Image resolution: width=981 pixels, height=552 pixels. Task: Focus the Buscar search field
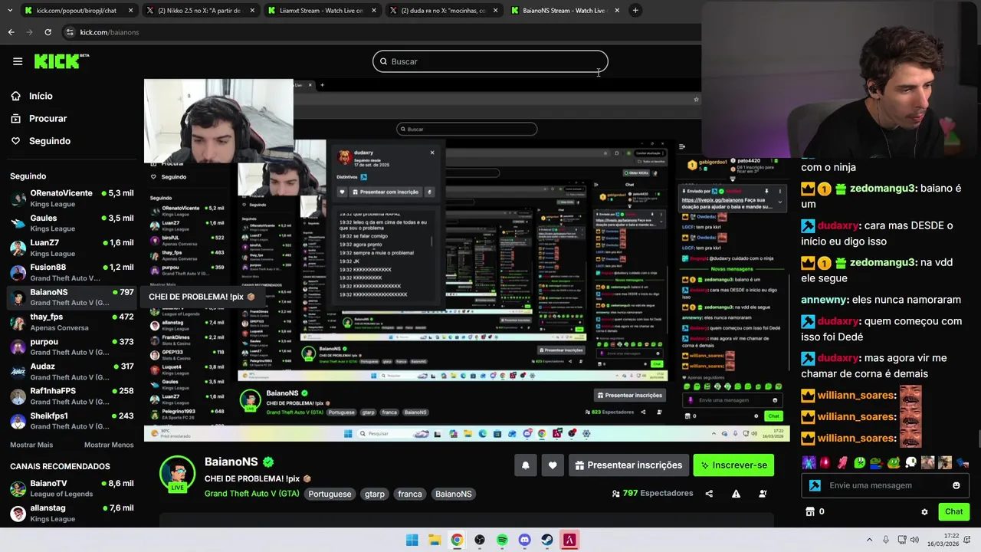point(490,61)
